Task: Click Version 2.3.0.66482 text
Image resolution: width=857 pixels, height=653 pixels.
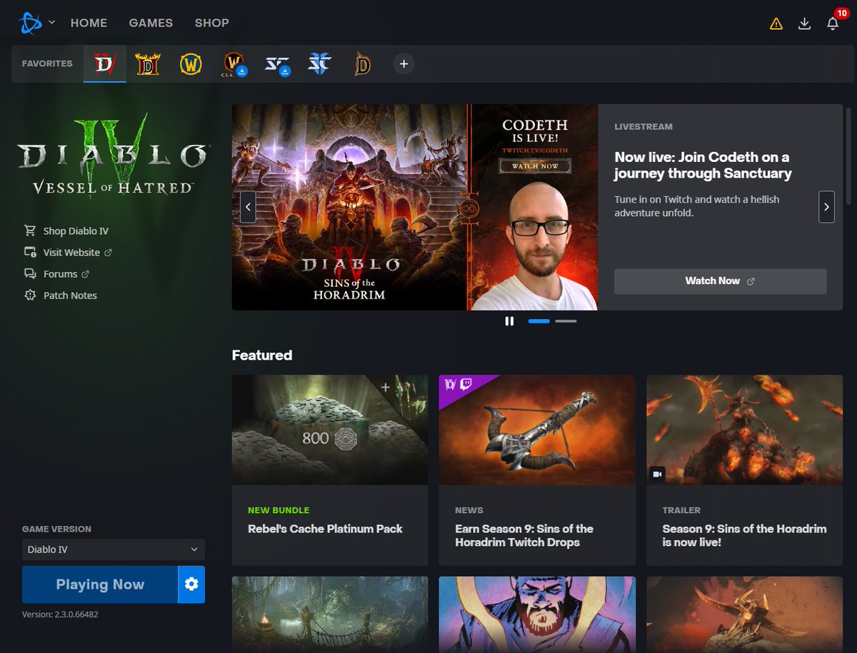Action: (60, 614)
